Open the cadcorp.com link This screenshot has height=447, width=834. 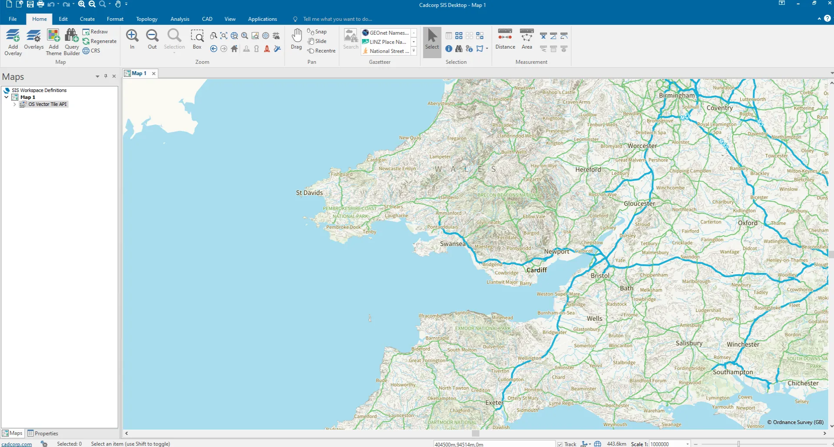click(17, 444)
